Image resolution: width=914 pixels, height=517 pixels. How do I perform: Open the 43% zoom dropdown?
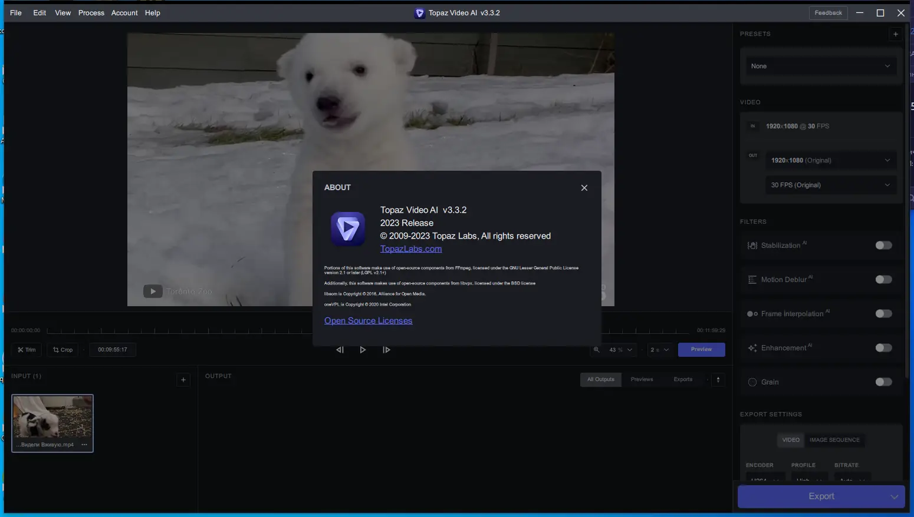click(x=621, y=350)
